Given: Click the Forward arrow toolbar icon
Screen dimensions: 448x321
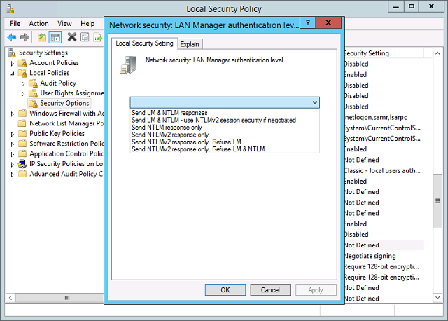Looking at the screenshot, I should point(25,36).
